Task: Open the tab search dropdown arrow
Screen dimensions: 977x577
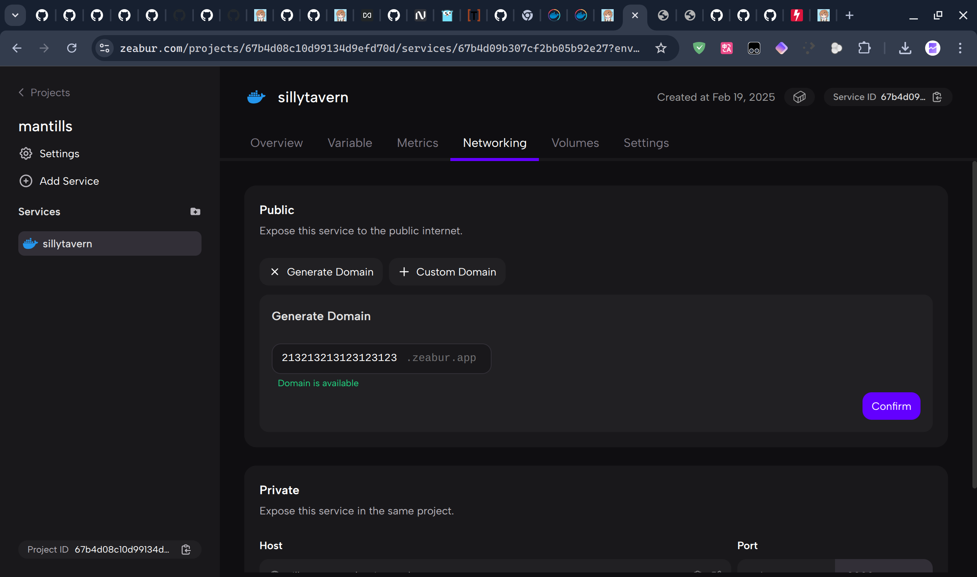Action: pos(15,16)
